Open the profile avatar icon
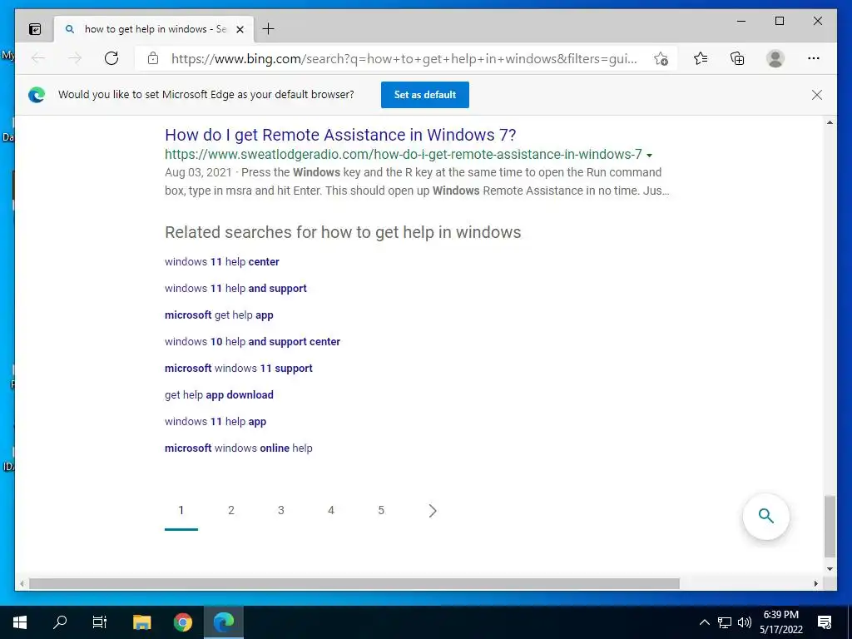Screen dimensions: 852x639 [775, 58]
